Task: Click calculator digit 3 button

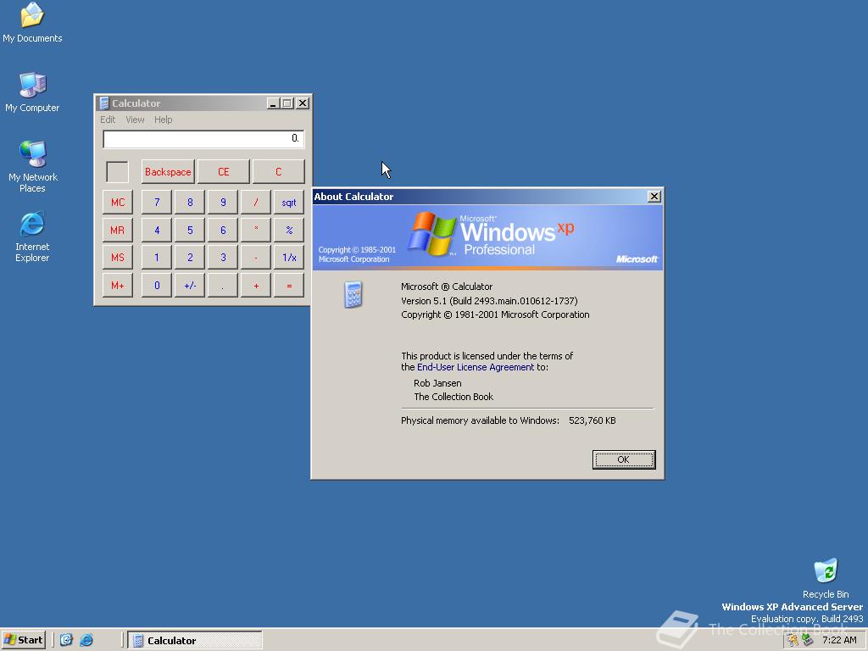Action: 223,258
